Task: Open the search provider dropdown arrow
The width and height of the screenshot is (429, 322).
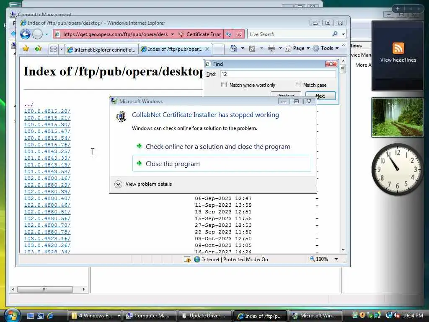Action: pos(343,34)
